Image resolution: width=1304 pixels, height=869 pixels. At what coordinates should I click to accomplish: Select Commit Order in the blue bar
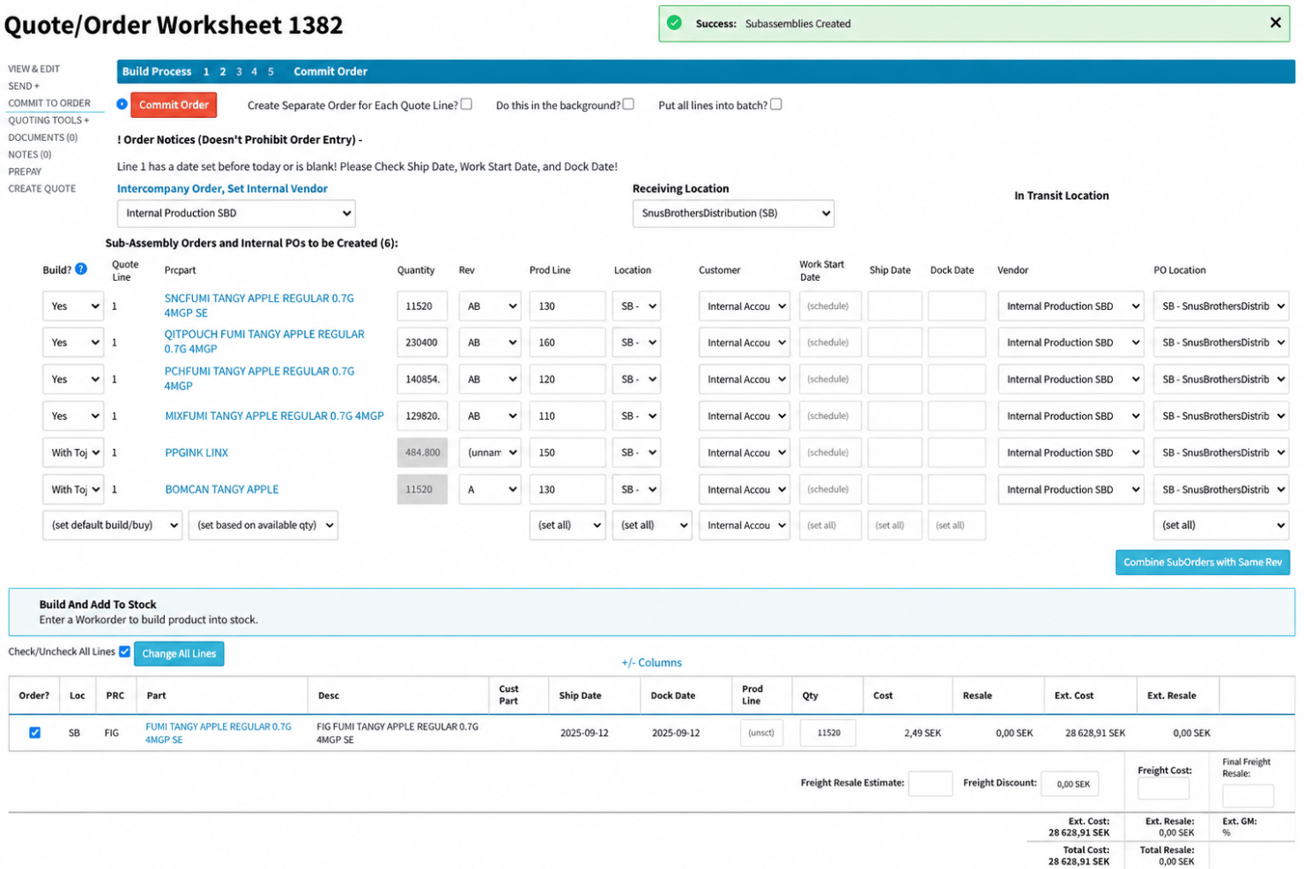330,71
